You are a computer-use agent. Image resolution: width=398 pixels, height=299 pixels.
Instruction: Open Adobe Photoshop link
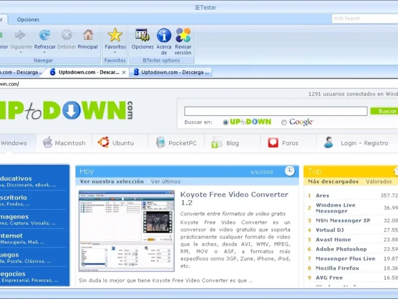(341, 249)
